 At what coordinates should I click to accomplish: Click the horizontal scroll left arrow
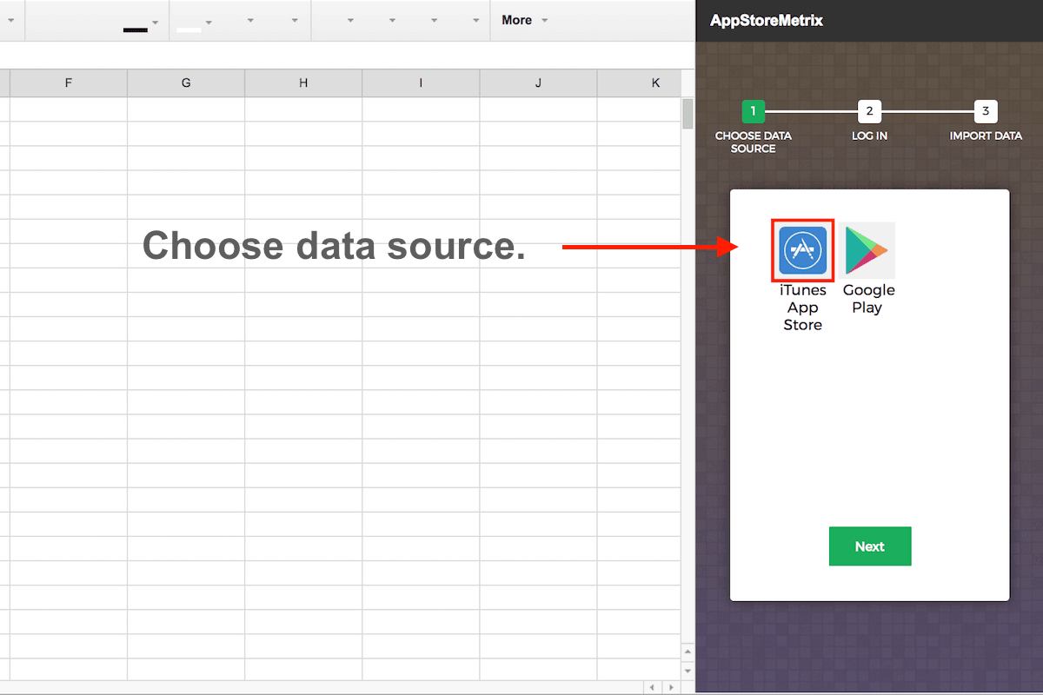click(x=652, y=687)
